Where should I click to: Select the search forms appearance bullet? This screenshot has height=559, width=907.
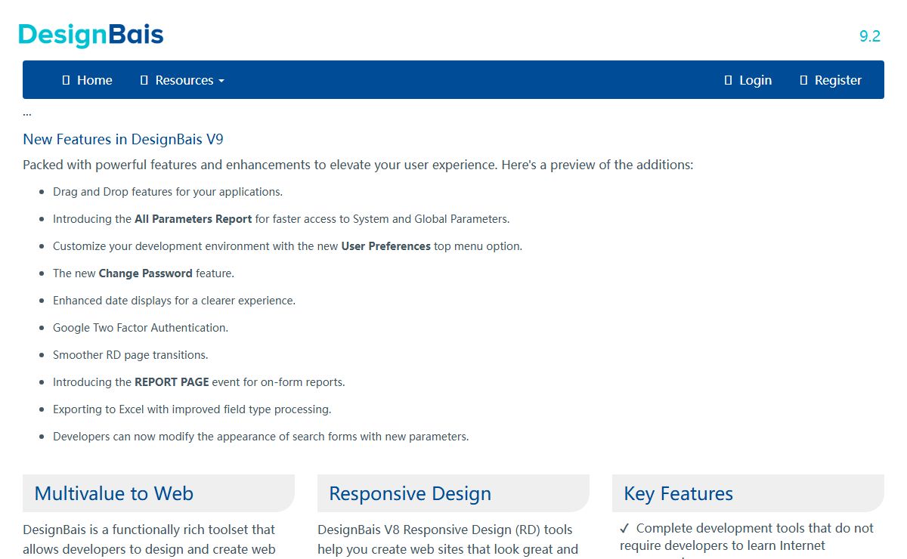pyautogui.click(x=261, y=437)
